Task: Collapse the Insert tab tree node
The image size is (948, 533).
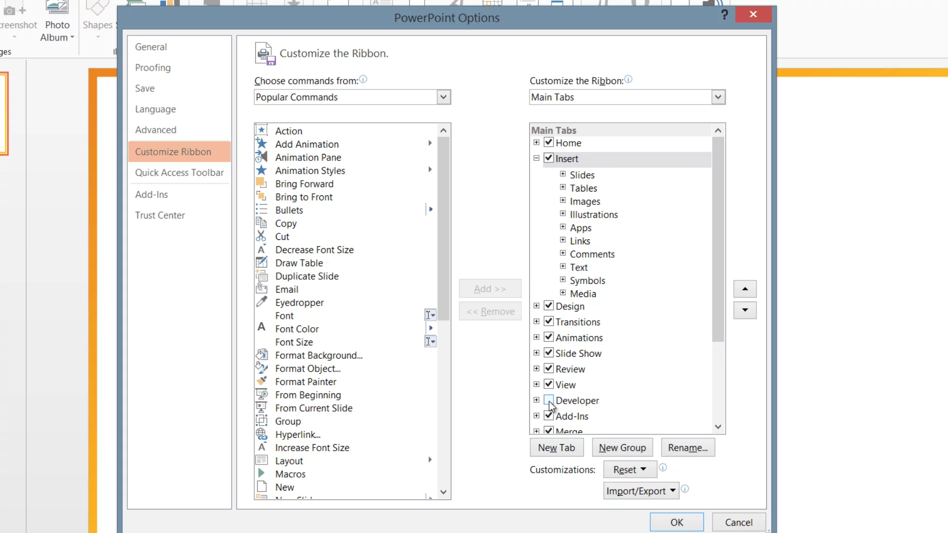Action: click(536, 158)
